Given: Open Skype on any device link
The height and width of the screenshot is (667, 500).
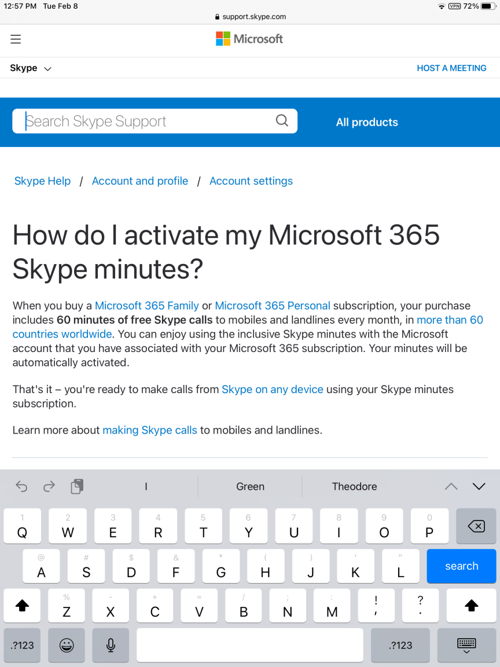Looking at the screenshot, I should [x=273, y=389].
